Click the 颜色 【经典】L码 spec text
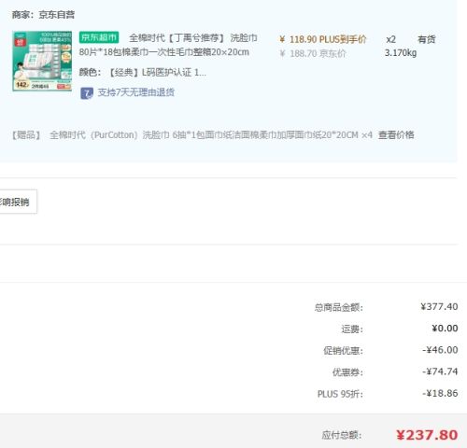467x448 pixels. [x=142, y=73]
